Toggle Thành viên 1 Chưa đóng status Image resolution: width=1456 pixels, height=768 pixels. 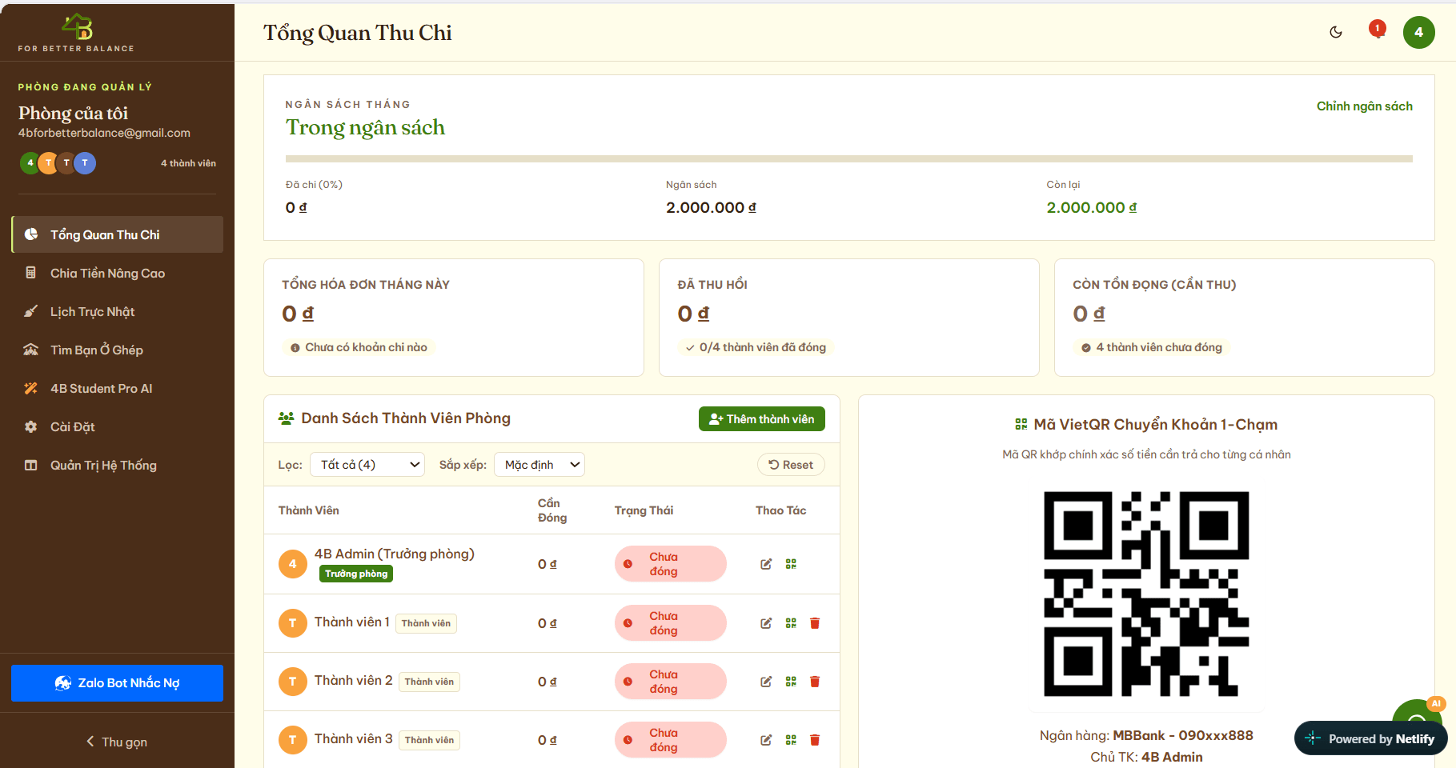671,623
